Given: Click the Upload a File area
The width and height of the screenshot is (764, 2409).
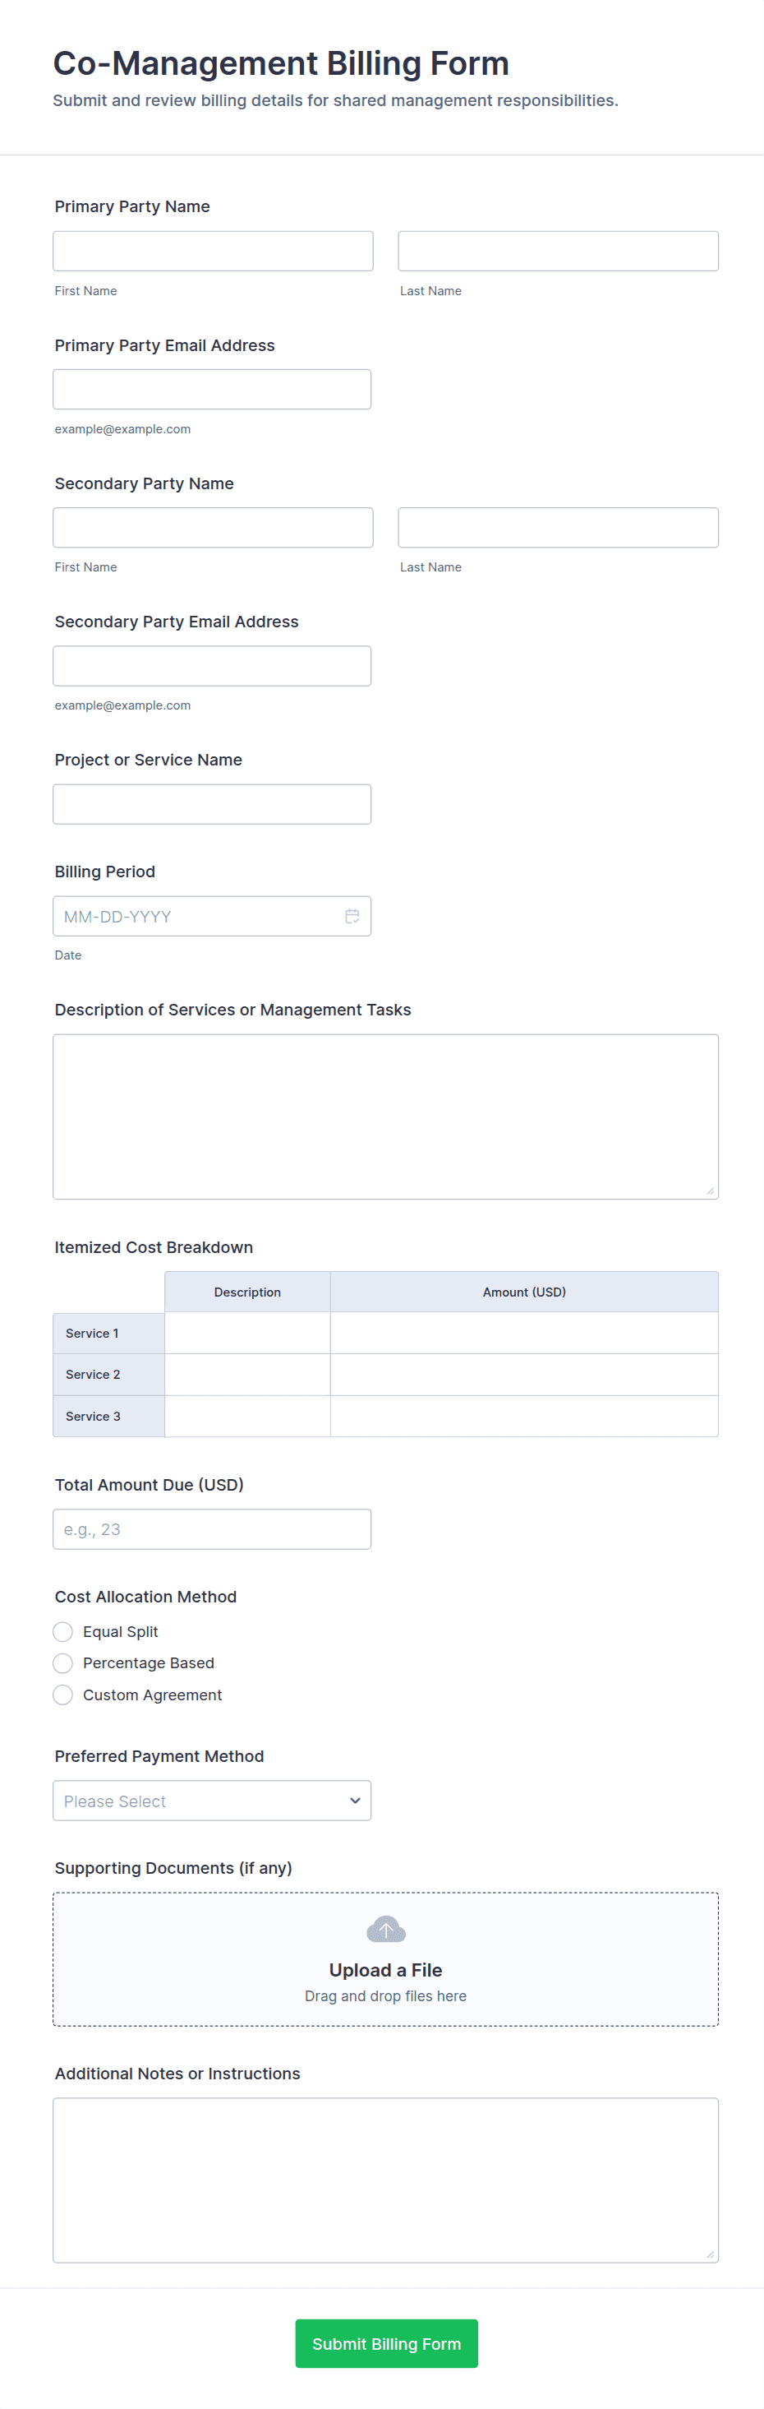Looking at the screenshot, I should (386, 1968).
